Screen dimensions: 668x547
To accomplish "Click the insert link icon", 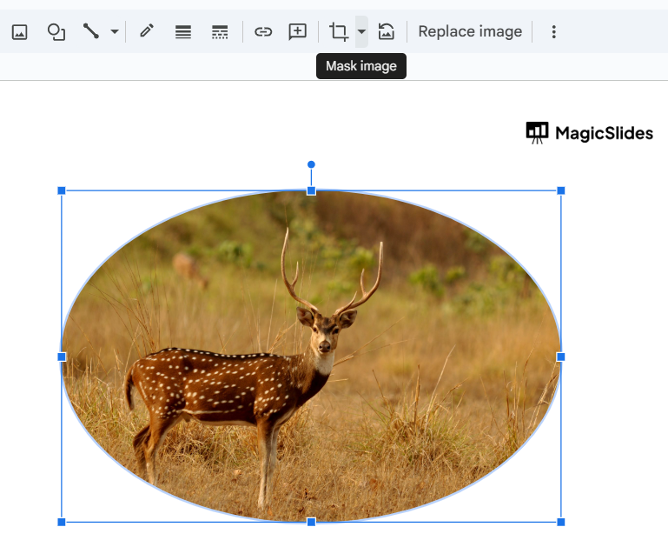I will (x=263, y=32).
